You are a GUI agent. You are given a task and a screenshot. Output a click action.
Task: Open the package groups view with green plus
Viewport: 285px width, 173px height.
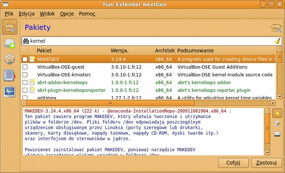click(9, 43)
